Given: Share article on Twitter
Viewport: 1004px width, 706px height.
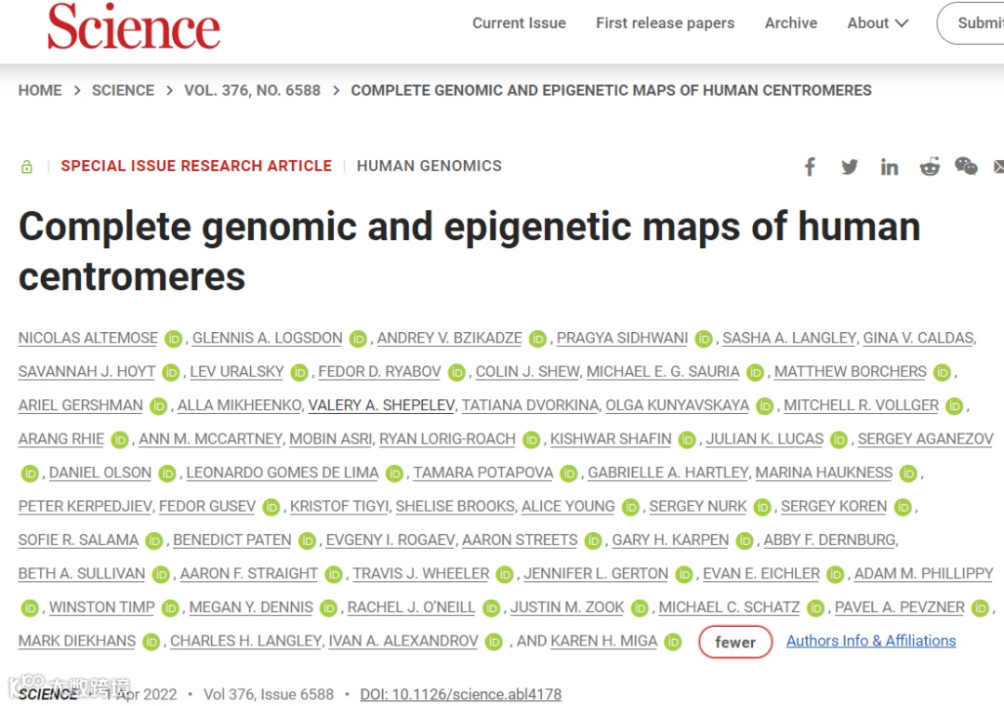Looking at the screenshot, I should [850, 167].
